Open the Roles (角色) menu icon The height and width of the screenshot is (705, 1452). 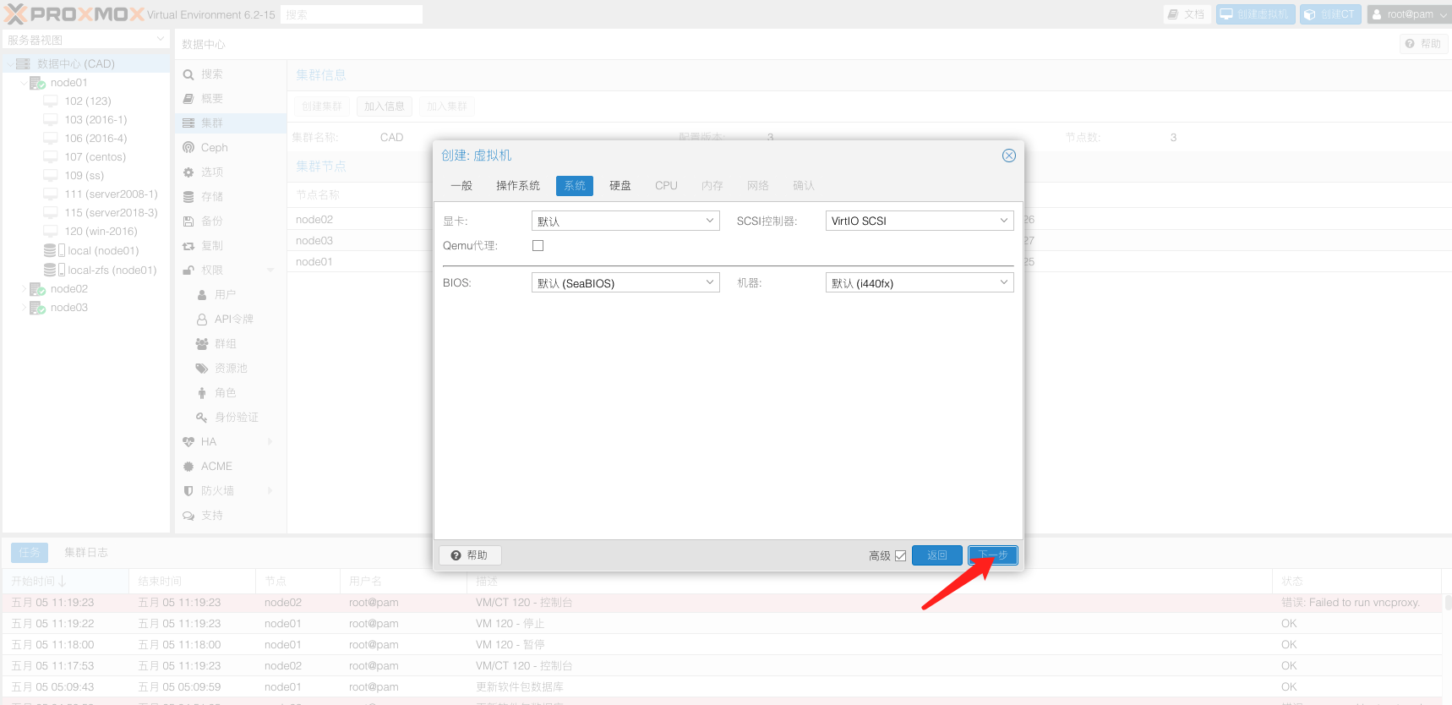click(x=202, y=393)
